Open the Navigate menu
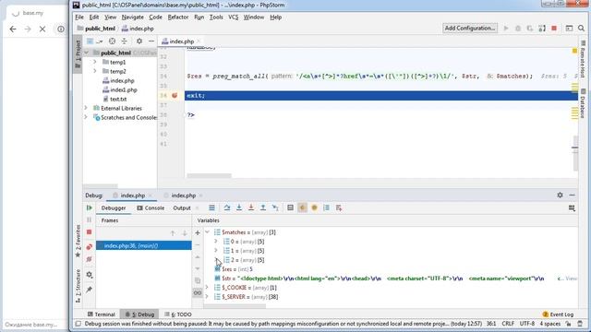This screenshot has height=332, width=591. (x=132, y=18)
